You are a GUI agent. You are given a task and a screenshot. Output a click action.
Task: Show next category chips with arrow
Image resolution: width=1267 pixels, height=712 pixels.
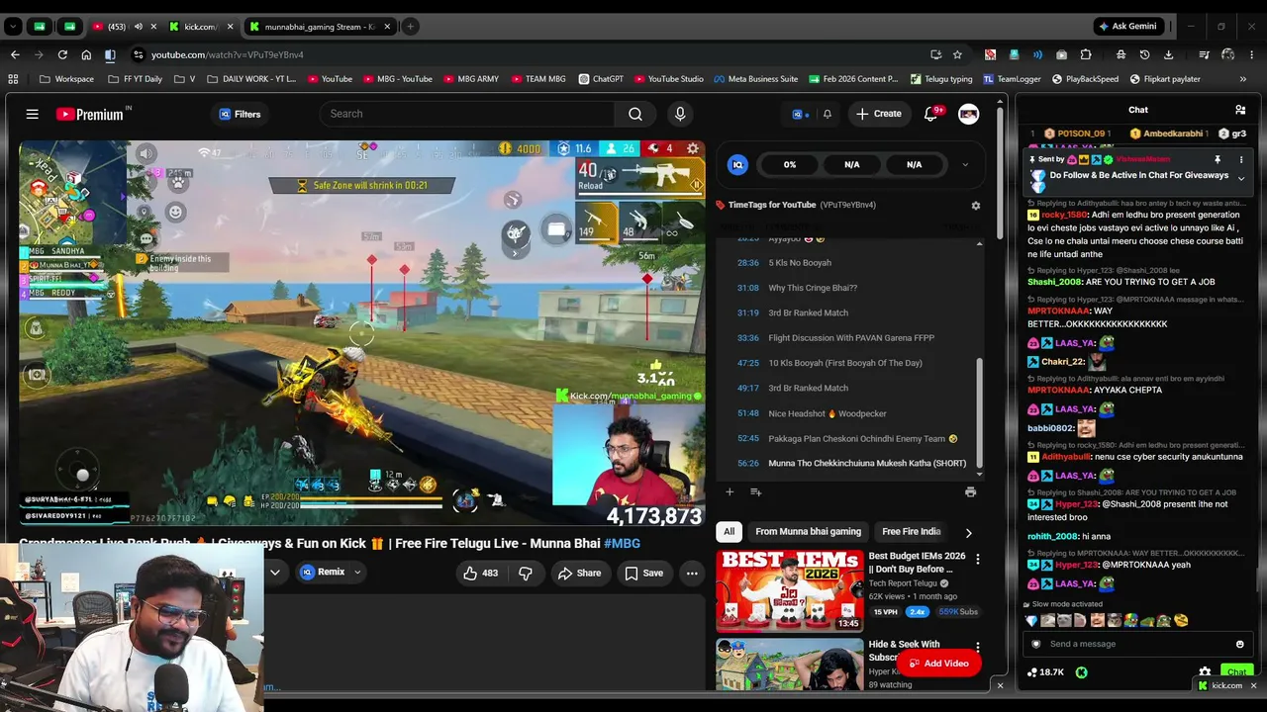click(x=968, y=532)
